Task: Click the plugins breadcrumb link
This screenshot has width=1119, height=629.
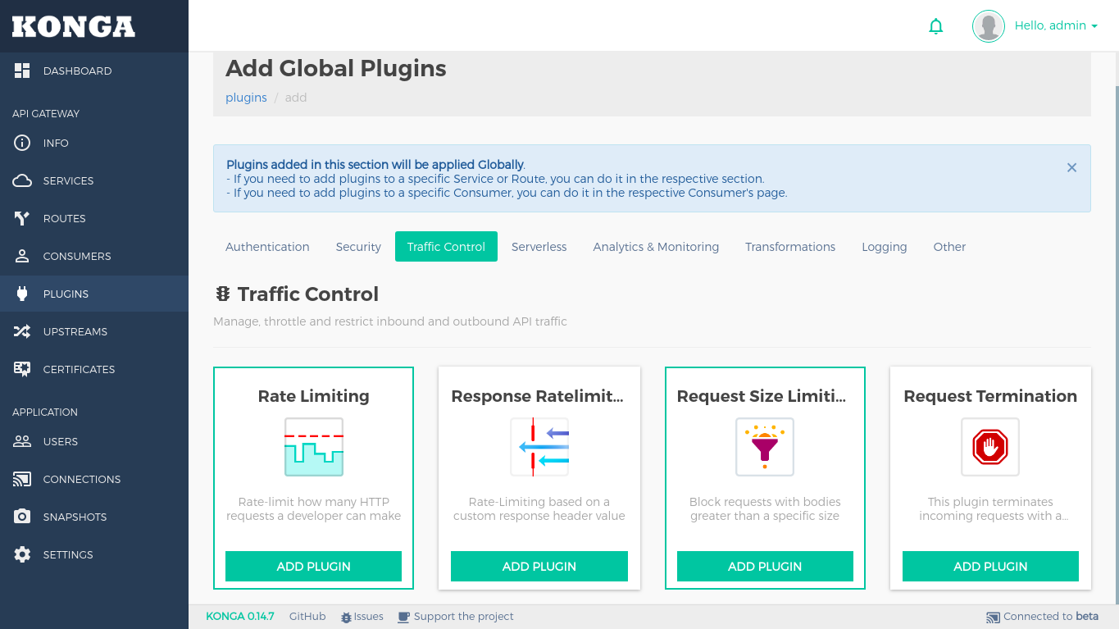Action: pyautogui.click(x=246, y=98)
